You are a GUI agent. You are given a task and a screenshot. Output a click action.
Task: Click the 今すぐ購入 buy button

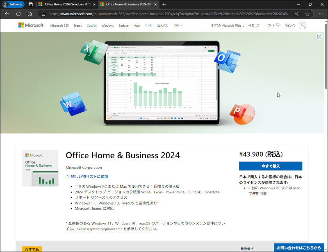[x=271, y=166]
